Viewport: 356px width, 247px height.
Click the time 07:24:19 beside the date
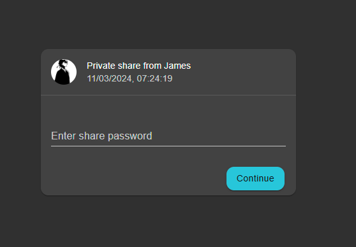coord(154,78)
